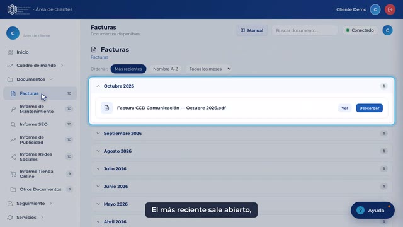Click the Informe de Mantenimiento wrench icon
403x227 pixels.
13,109
